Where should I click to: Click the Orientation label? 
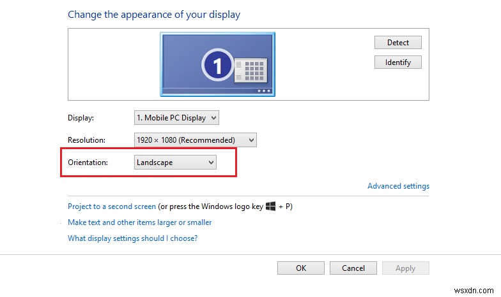[x=88, y=163]
